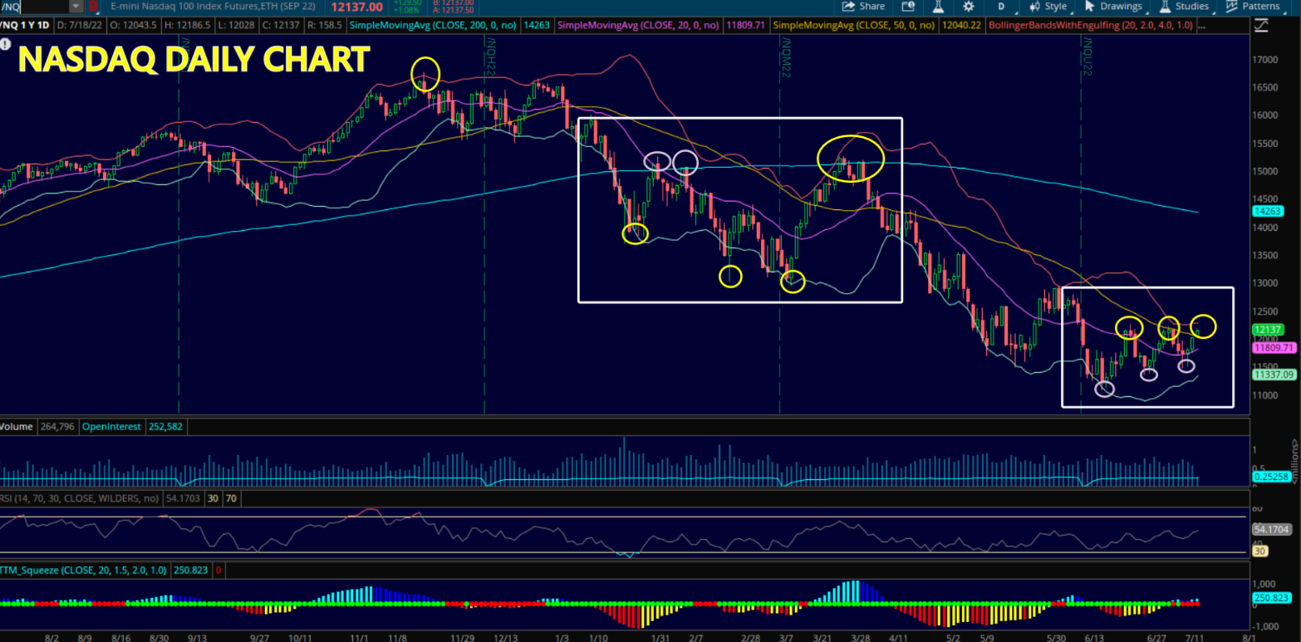The height and width of the screenshot is (642, 1301).
Task: Click the chart icon above the price axis
Action: coord(1261,26)
